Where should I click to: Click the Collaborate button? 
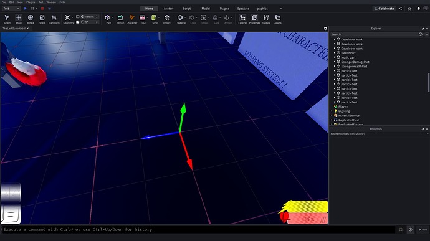tap(384, 9)
